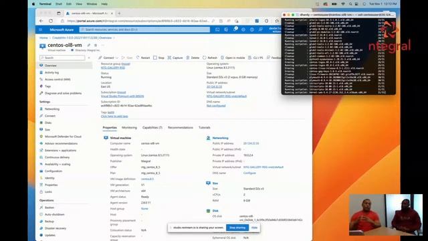Focus the resource menu Search field
Image resolution: width=428 pixels, height=241 pixels.
[x=62, y=58]
